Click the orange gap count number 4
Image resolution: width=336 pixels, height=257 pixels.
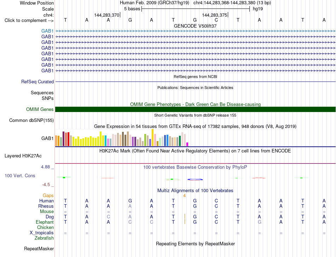coord(184,196)
